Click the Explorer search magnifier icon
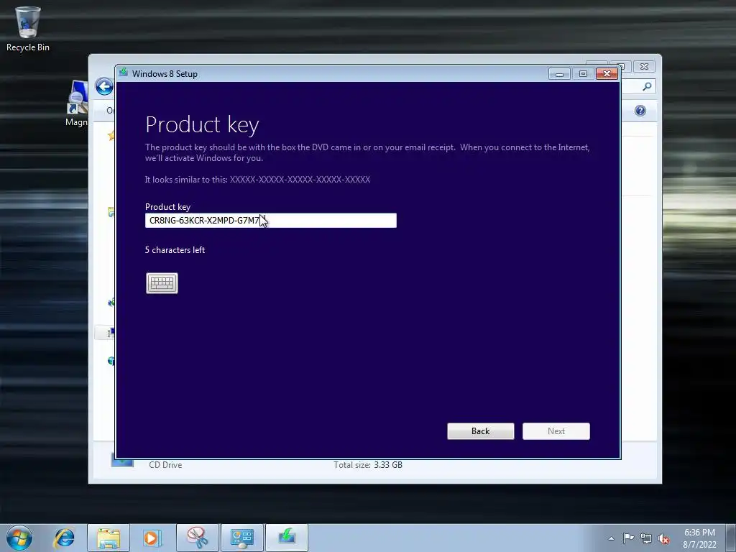The height and width of the screenshot is (552, 736). pyautogui.click(x=648, y=86)
